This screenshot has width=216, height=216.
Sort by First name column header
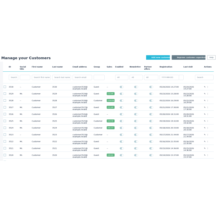pyautogui.click(x=37, y=67)
